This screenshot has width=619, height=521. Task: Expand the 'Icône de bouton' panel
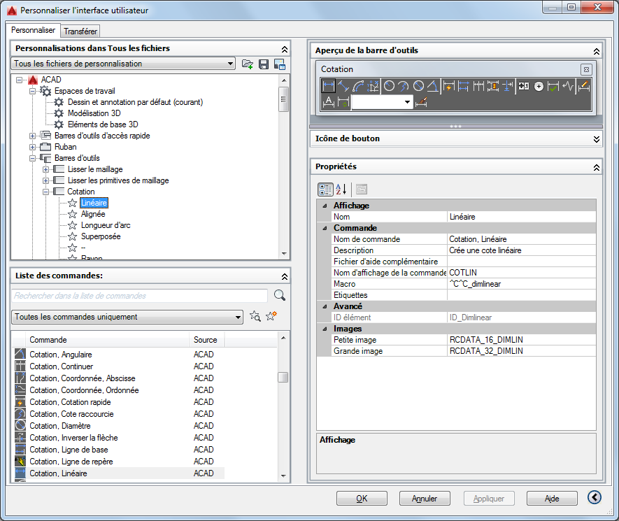(596, 139)
